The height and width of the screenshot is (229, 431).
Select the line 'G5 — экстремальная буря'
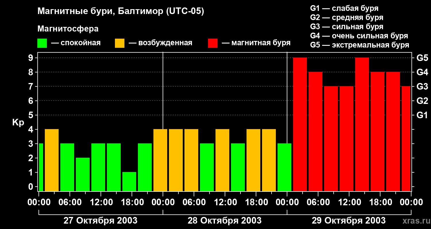360,45
